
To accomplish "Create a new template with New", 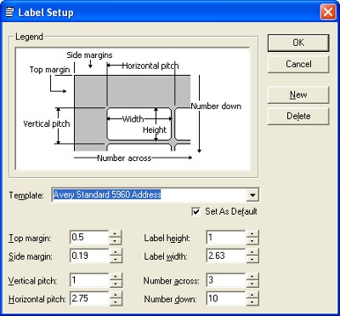I will tap(298, 95).
